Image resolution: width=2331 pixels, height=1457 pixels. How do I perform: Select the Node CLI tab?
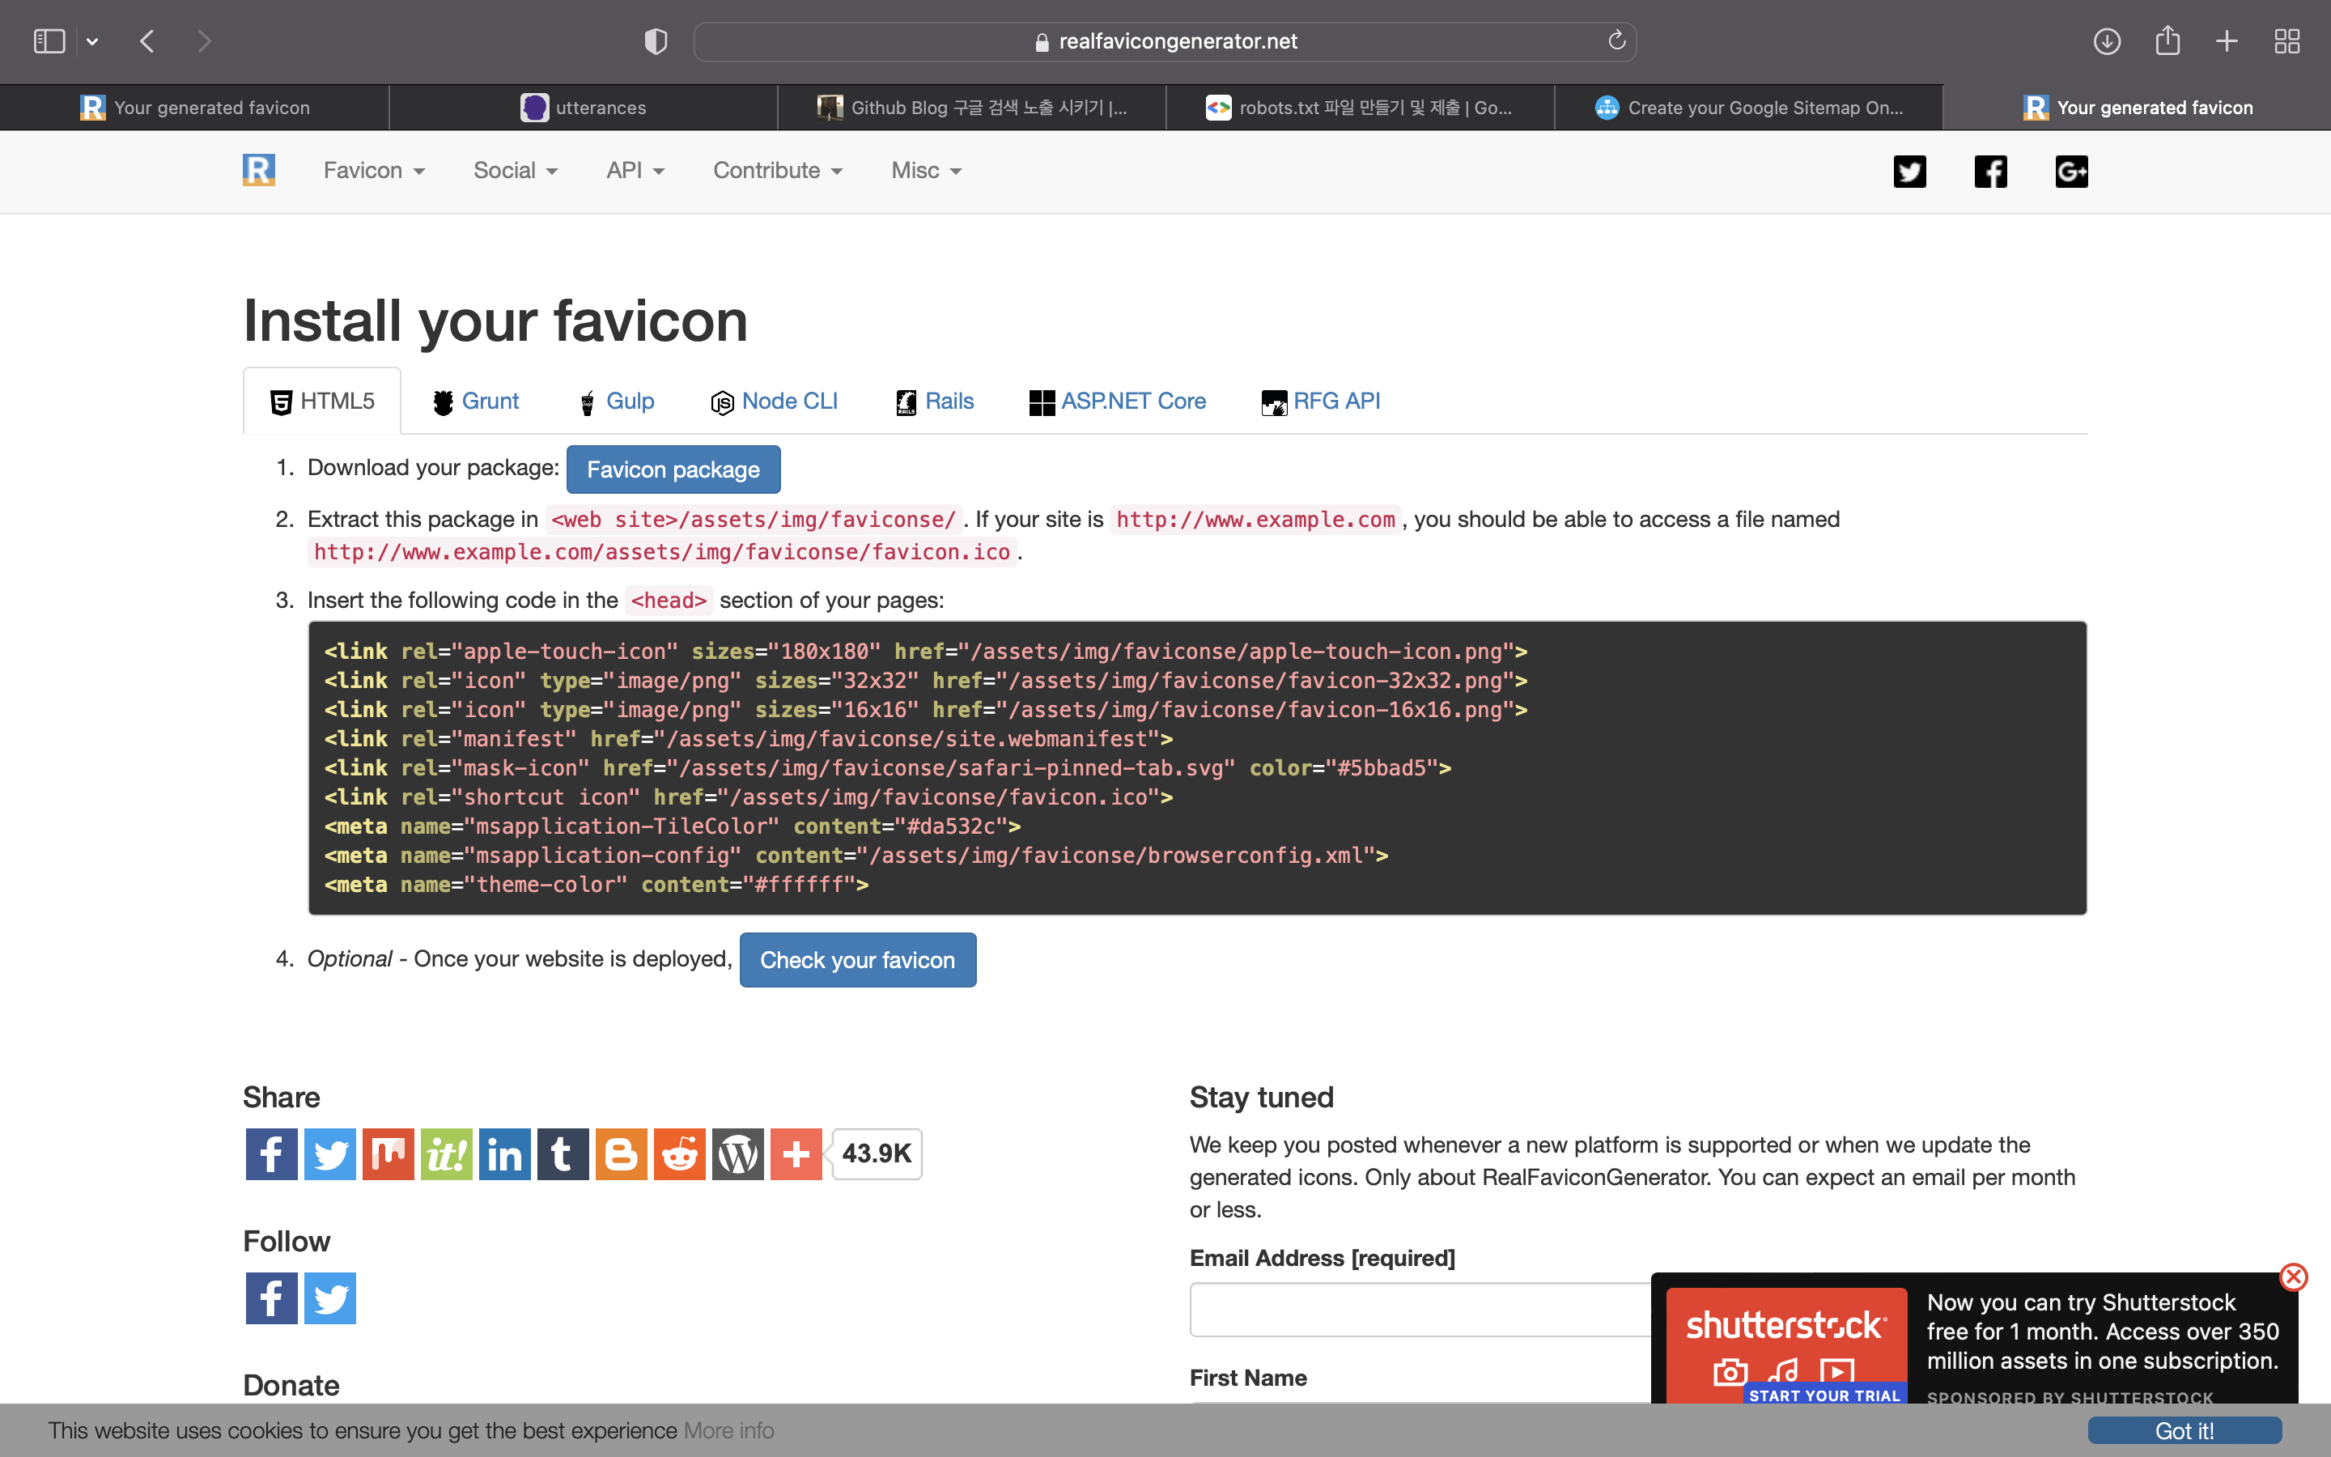[x=775, y=401]
